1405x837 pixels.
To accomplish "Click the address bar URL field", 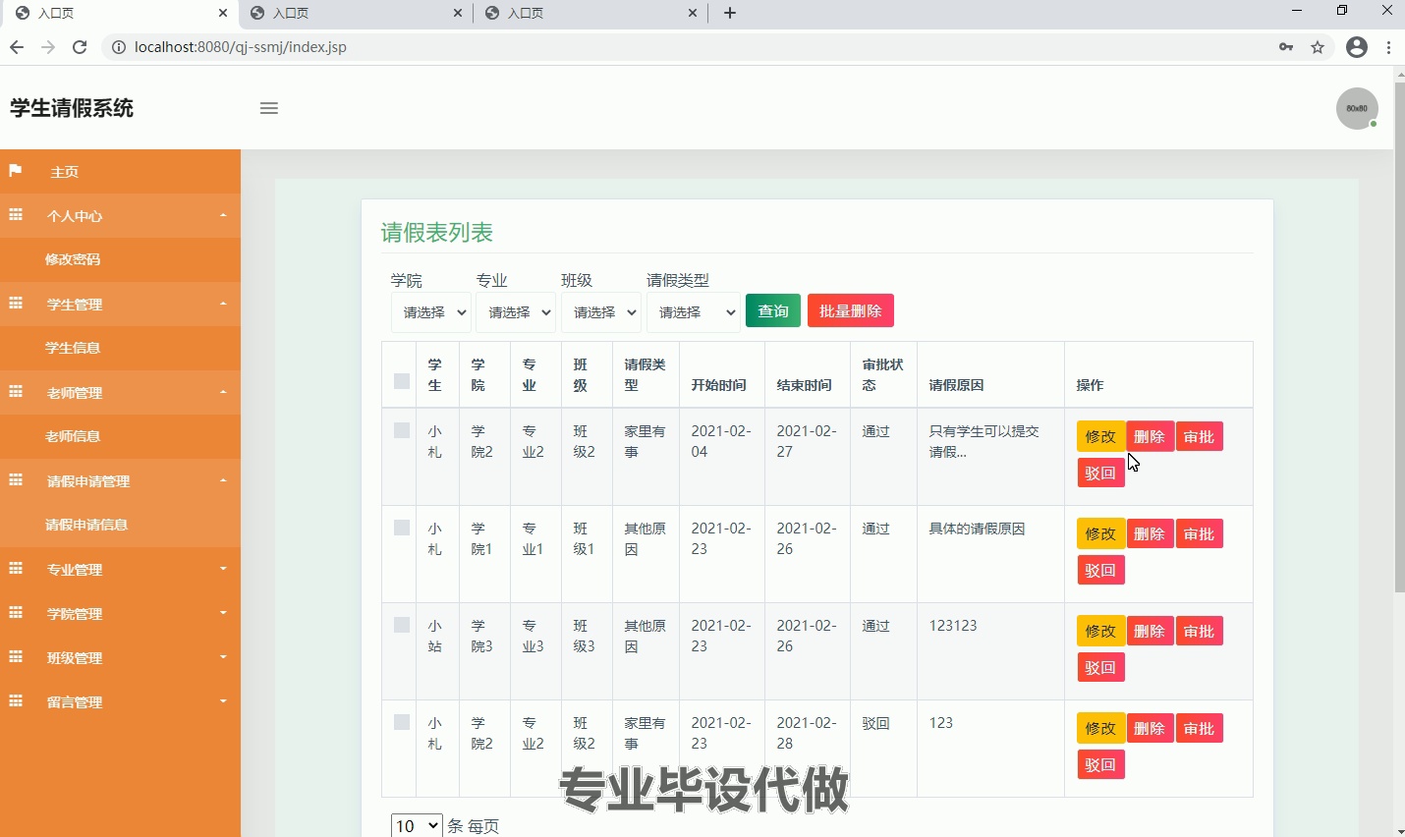I will [688, 47].
